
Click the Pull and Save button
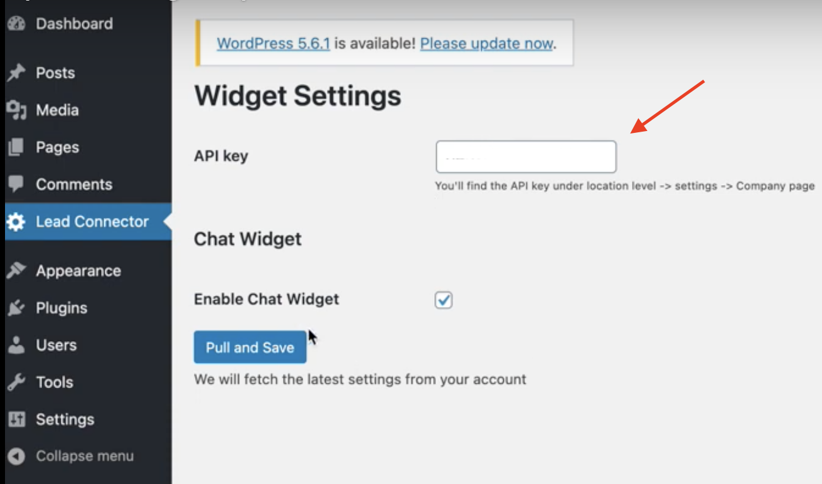tap(250, 347)
